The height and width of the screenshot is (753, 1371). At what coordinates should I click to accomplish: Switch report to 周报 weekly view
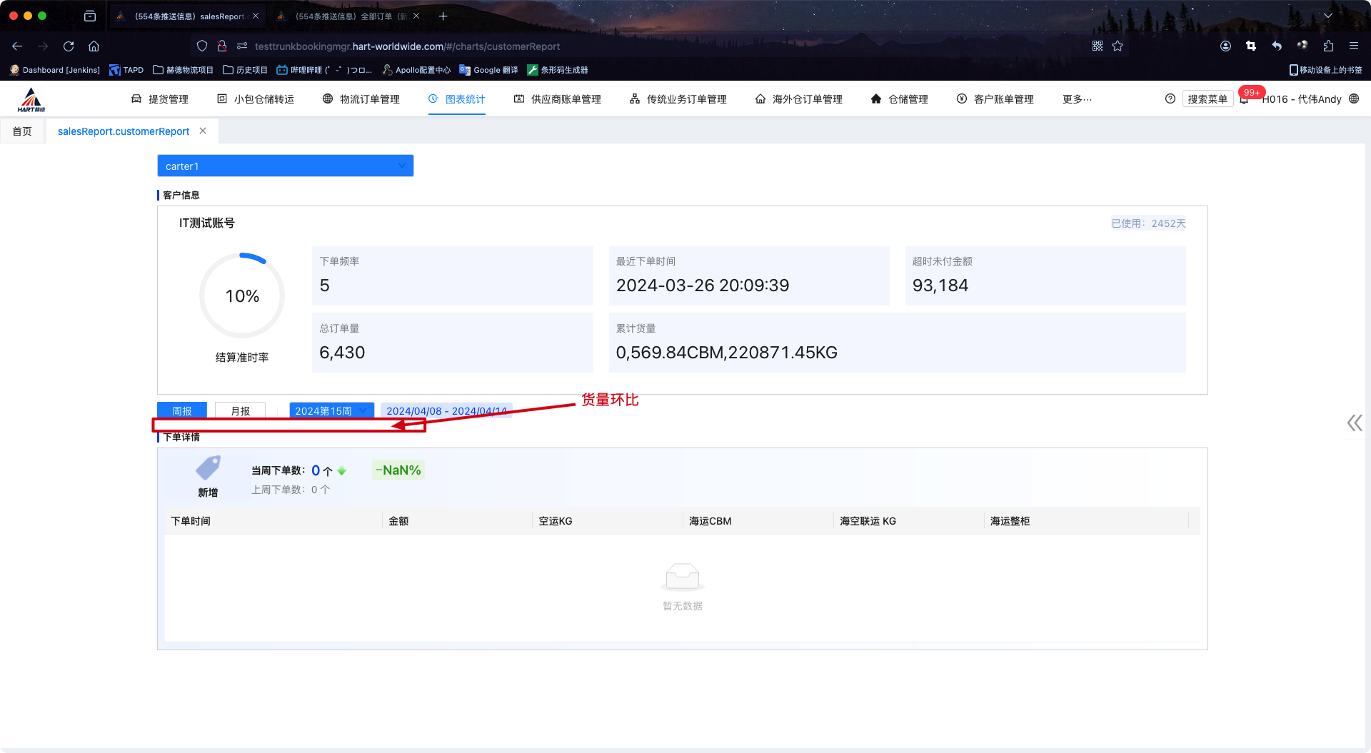(x=182, y=411)
